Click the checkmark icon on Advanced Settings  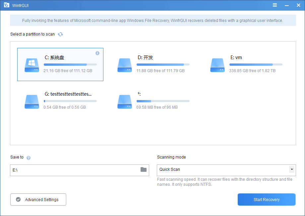tap(18, 199)
